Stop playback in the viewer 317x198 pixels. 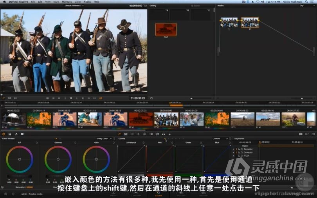(x=71, y=98)
